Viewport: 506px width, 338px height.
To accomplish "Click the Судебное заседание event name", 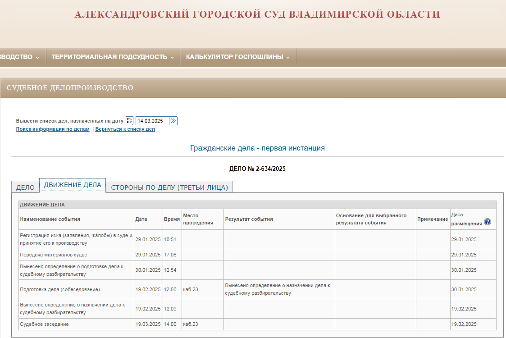I will coord(44,324).
